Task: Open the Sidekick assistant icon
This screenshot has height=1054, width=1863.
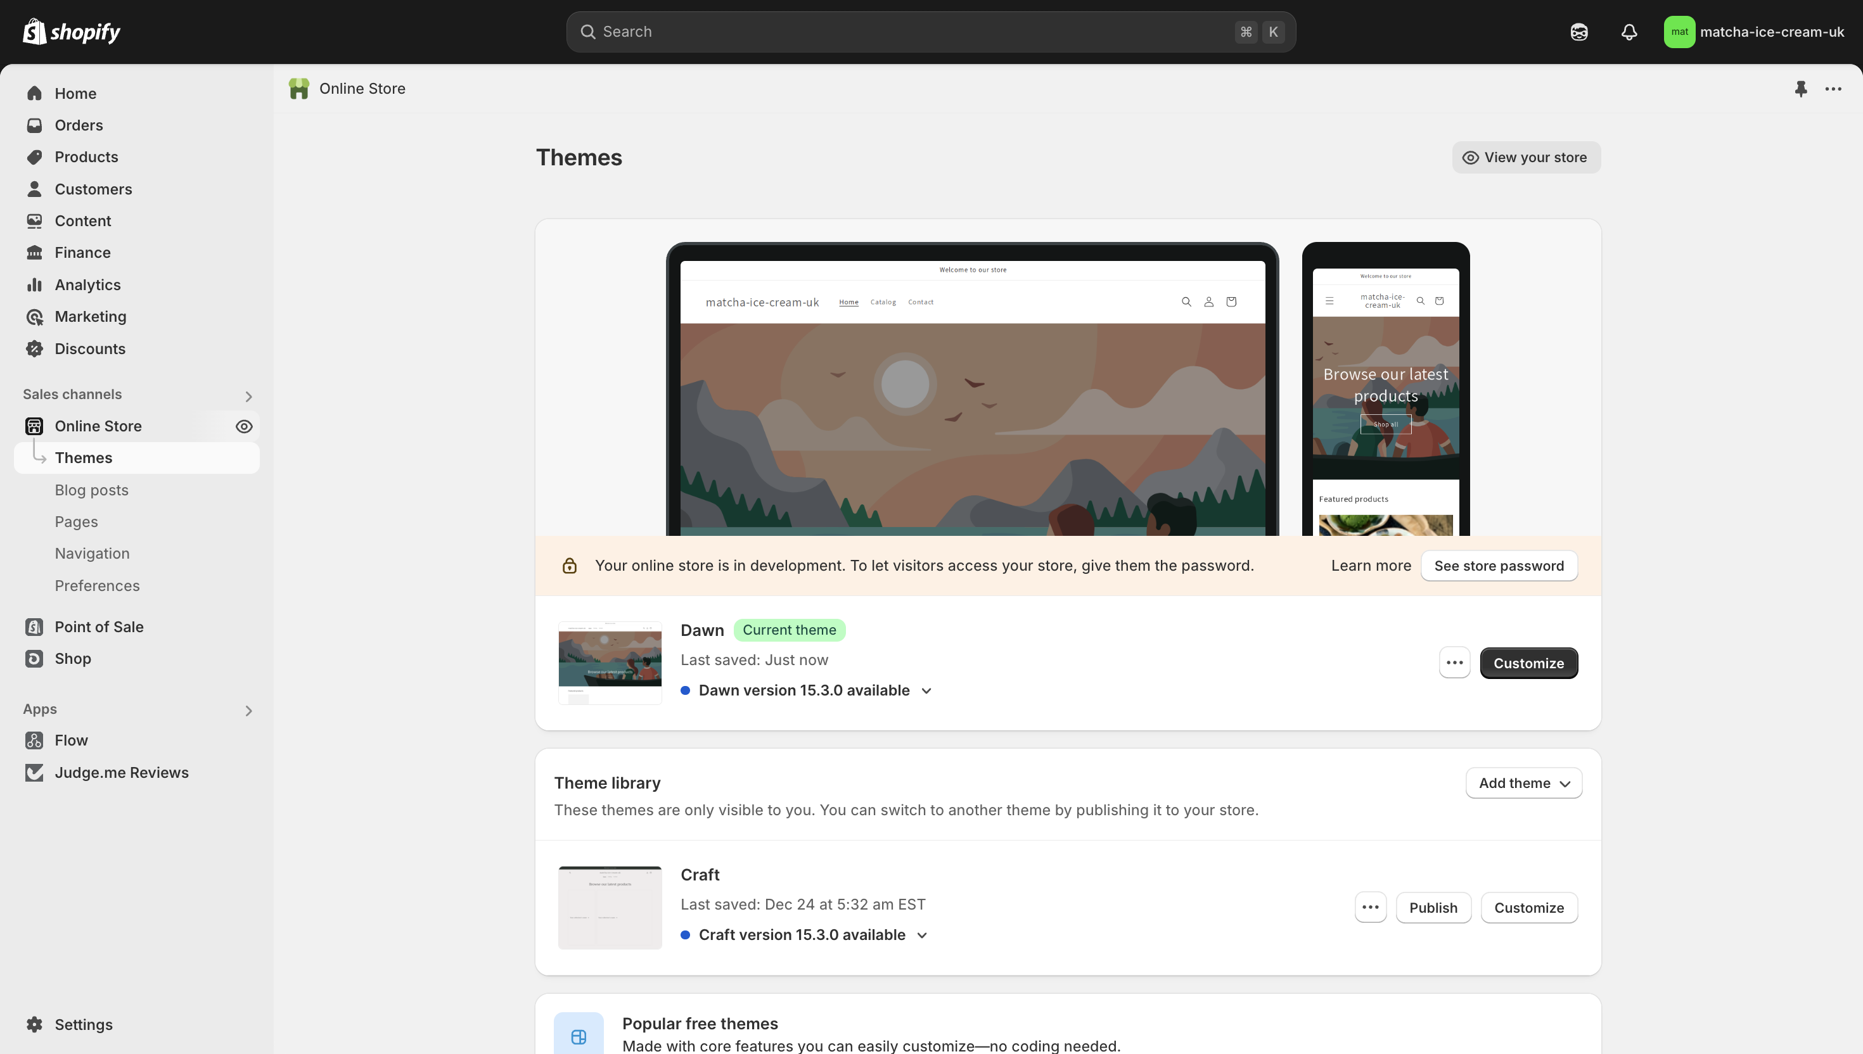Action: pos(1578,32)
